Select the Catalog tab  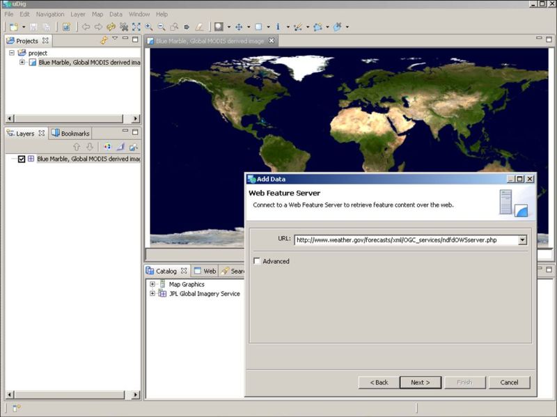pos(166,271)
